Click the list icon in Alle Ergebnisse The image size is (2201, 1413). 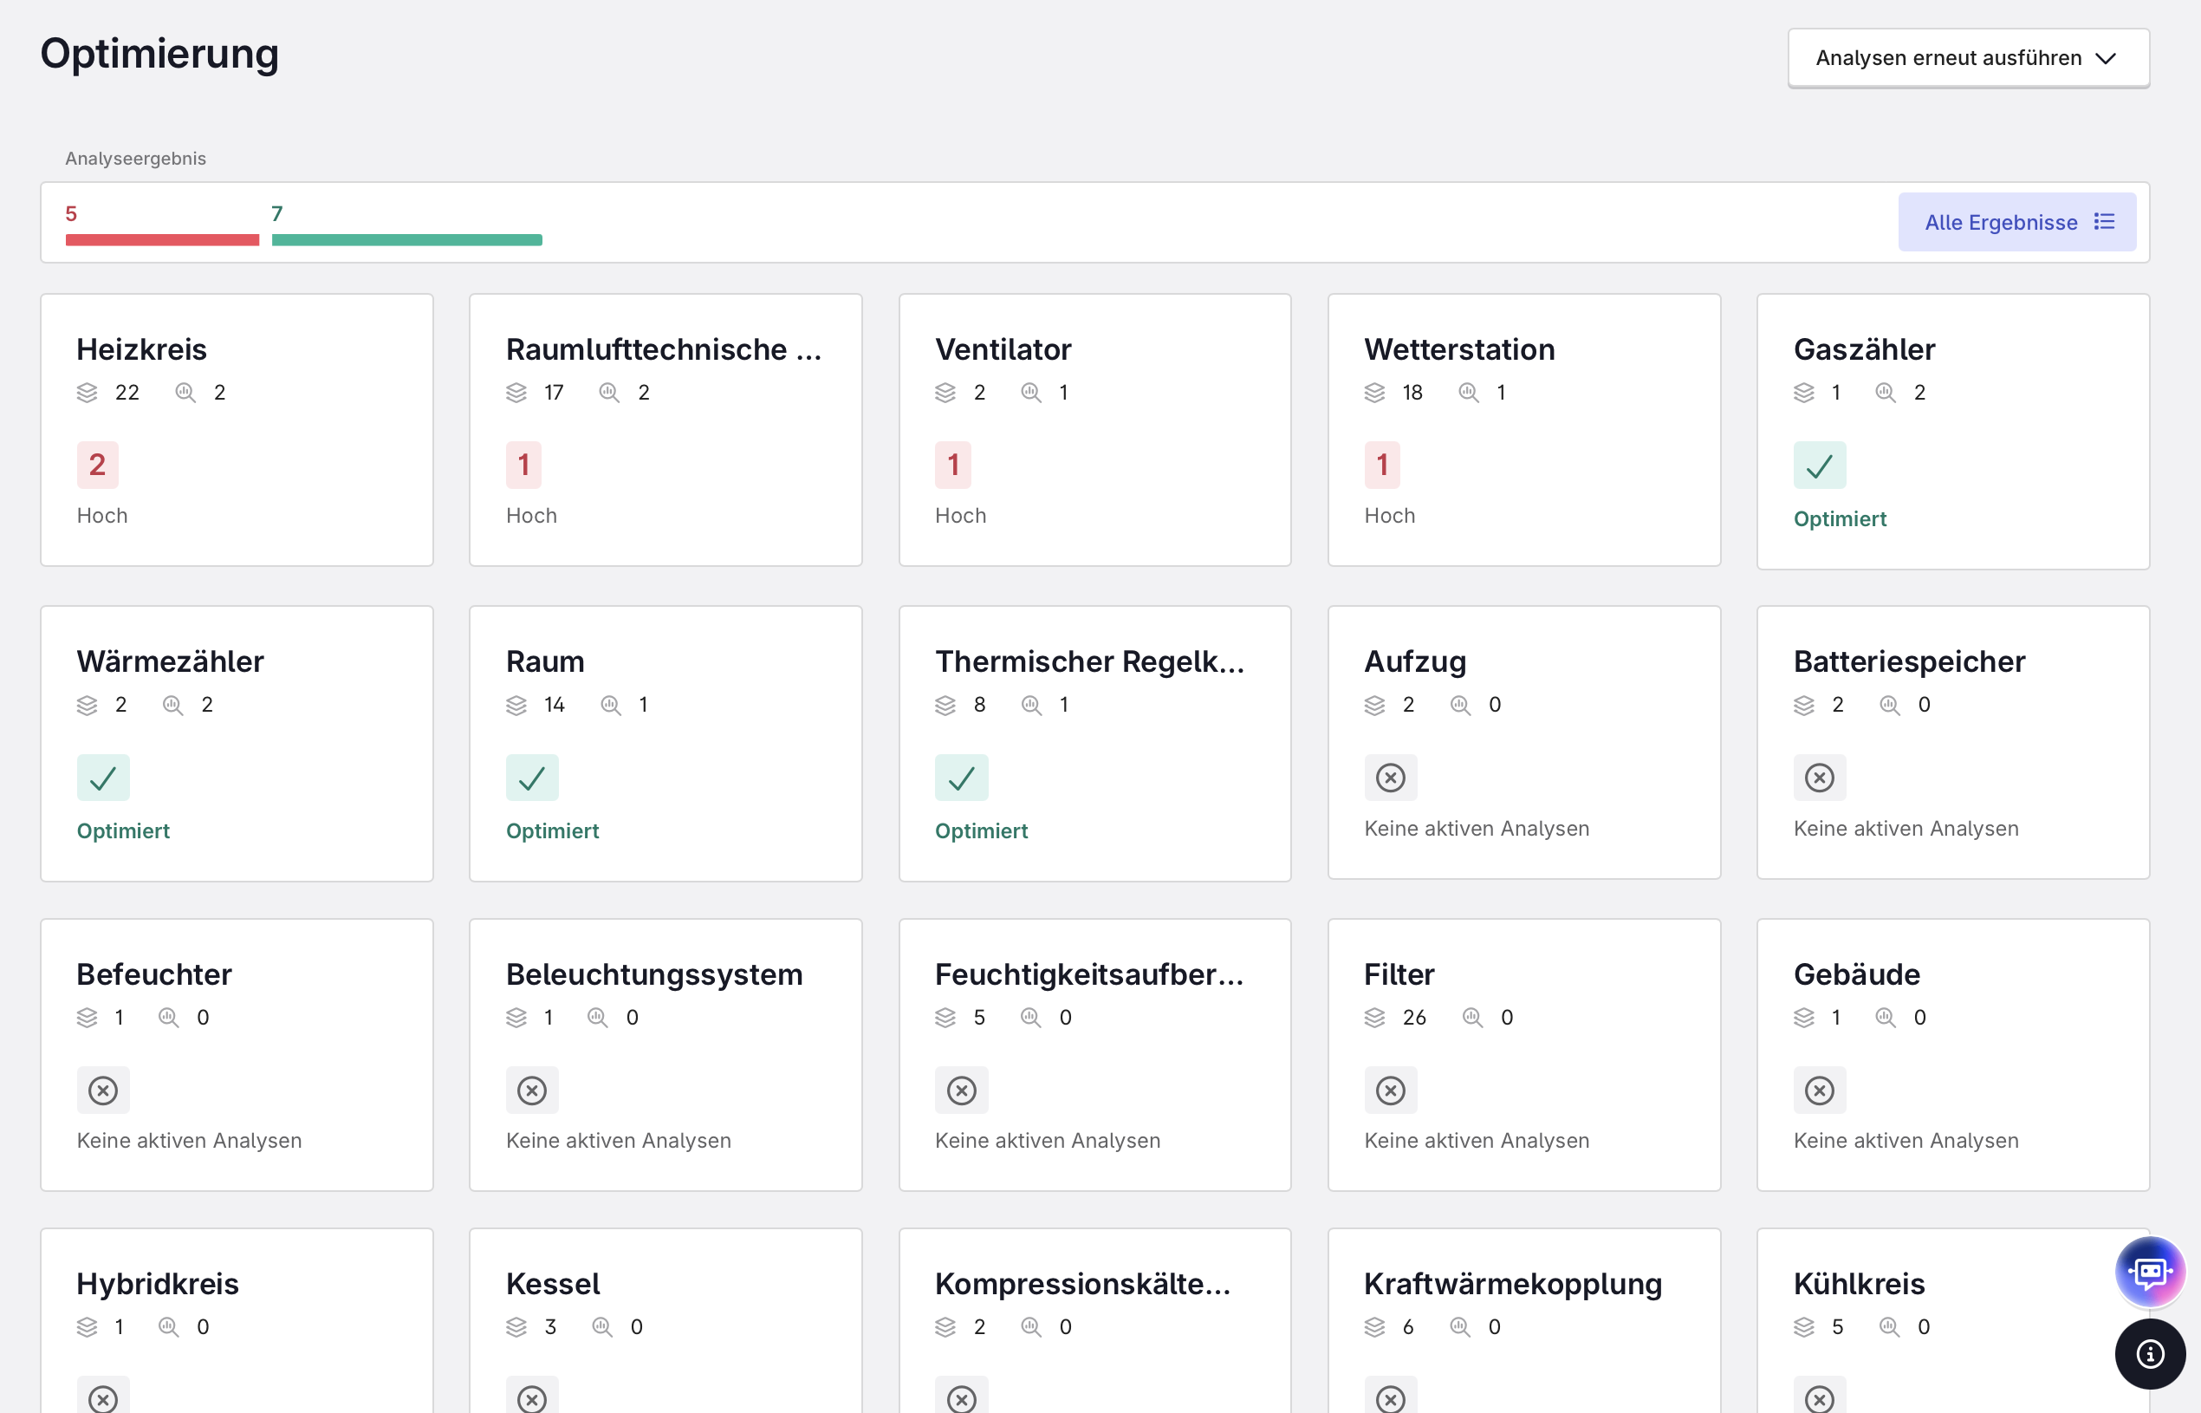[x=2104, y=222]
